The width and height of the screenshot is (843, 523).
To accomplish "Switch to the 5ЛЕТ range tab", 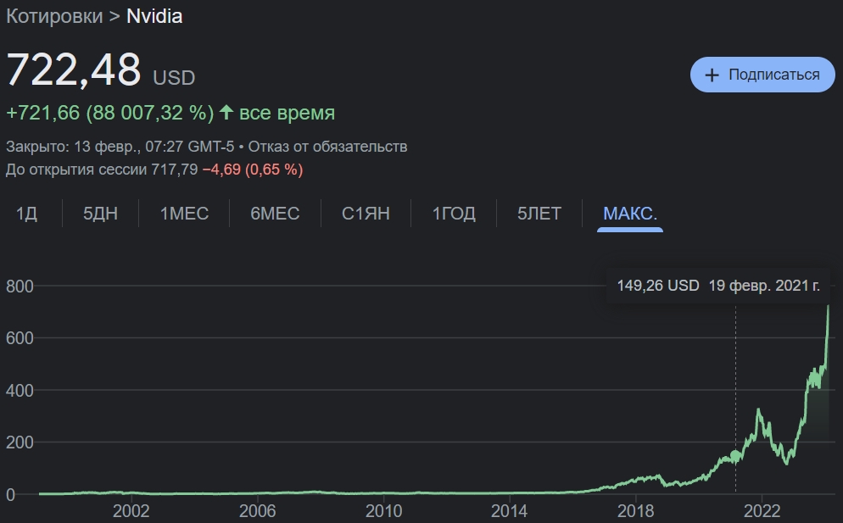I will (x=539, y=214).
